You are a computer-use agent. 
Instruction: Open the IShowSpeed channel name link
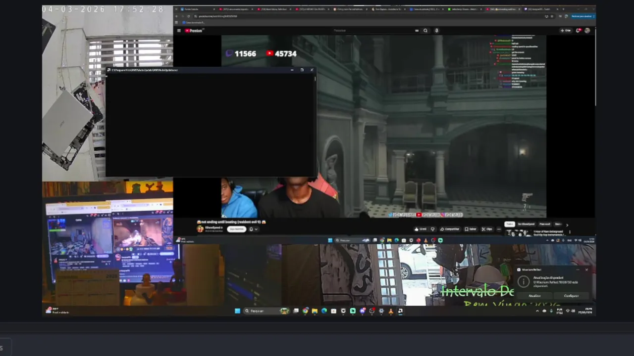213,227
